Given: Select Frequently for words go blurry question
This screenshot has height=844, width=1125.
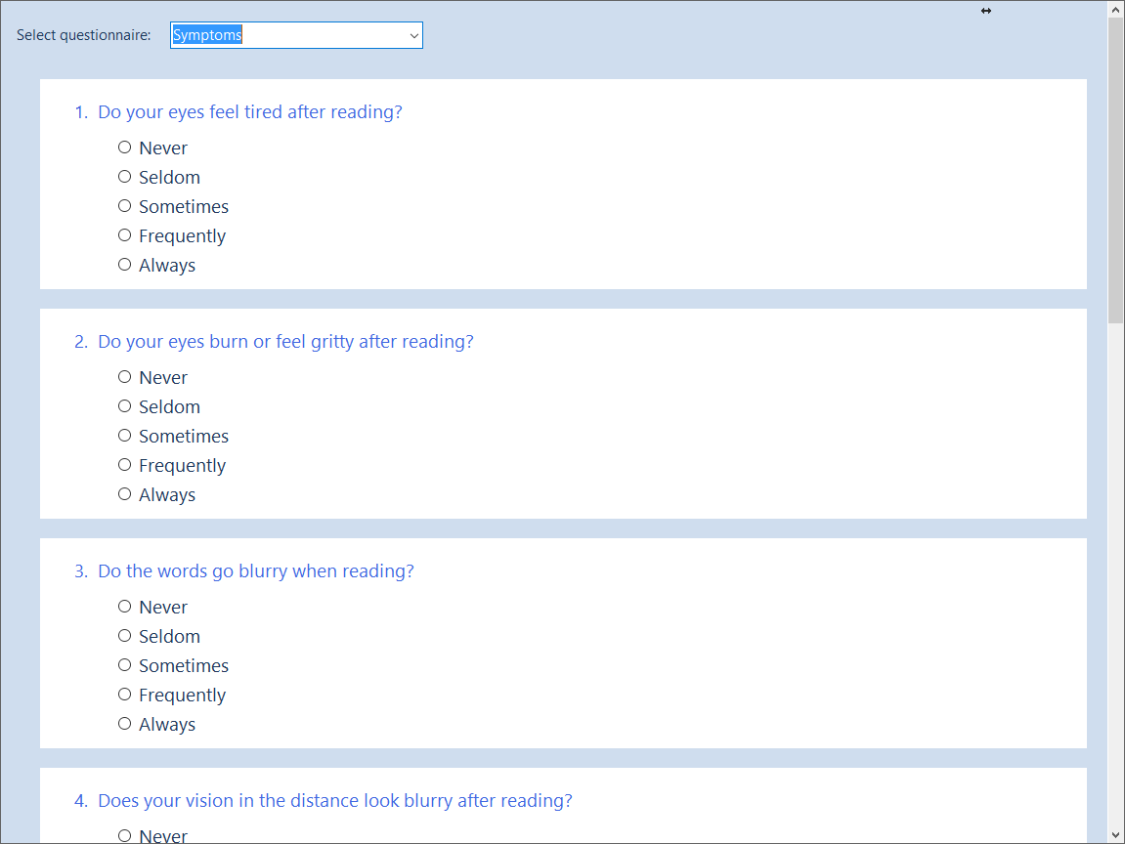Looking at the screenshot, I should click(x=124, y=695).
